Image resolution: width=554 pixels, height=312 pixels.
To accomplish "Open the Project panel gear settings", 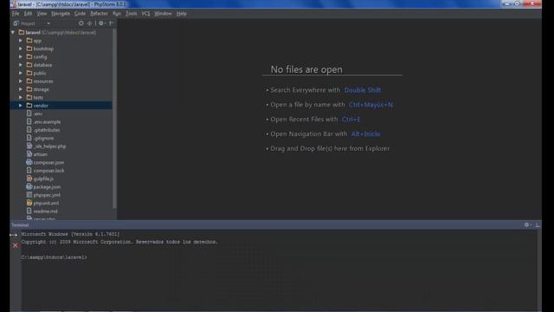I will (x=101, y=23).
